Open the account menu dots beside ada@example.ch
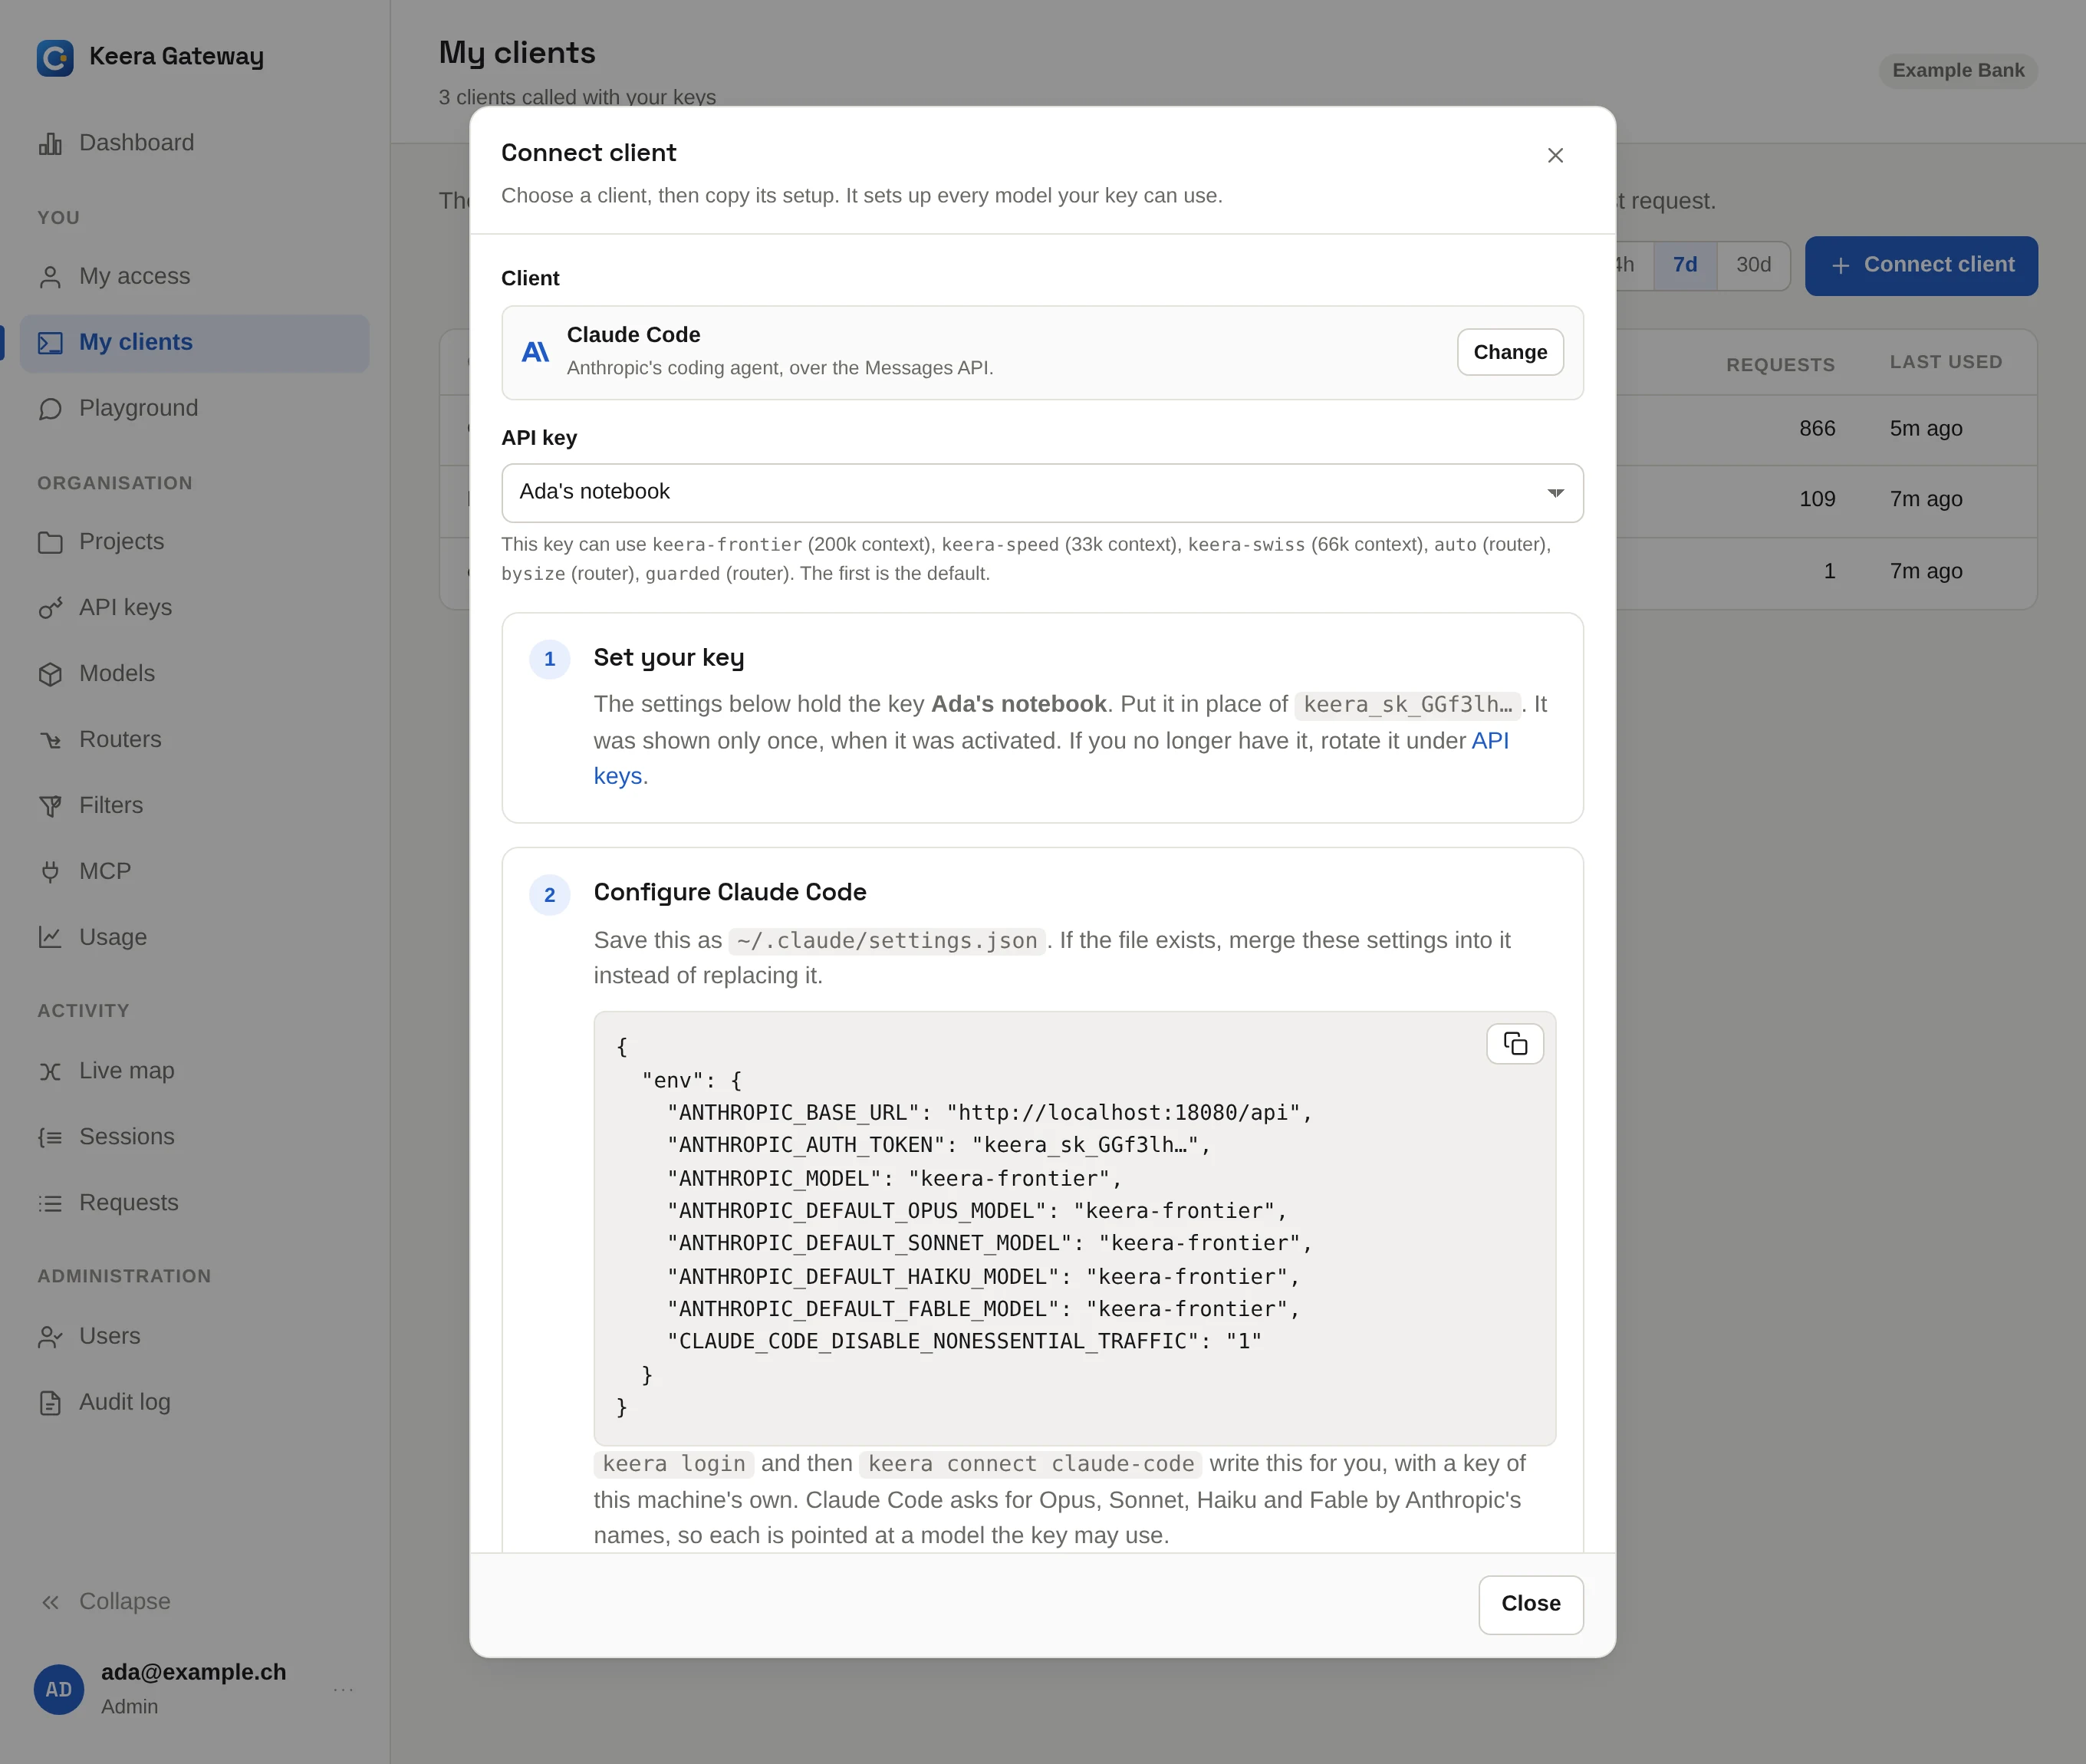 [343, 1689]
